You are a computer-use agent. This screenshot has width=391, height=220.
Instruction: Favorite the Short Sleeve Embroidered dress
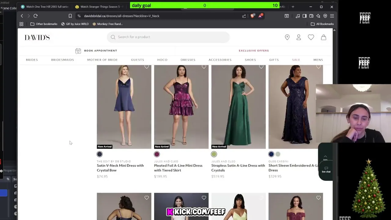[x=318, y=67]
